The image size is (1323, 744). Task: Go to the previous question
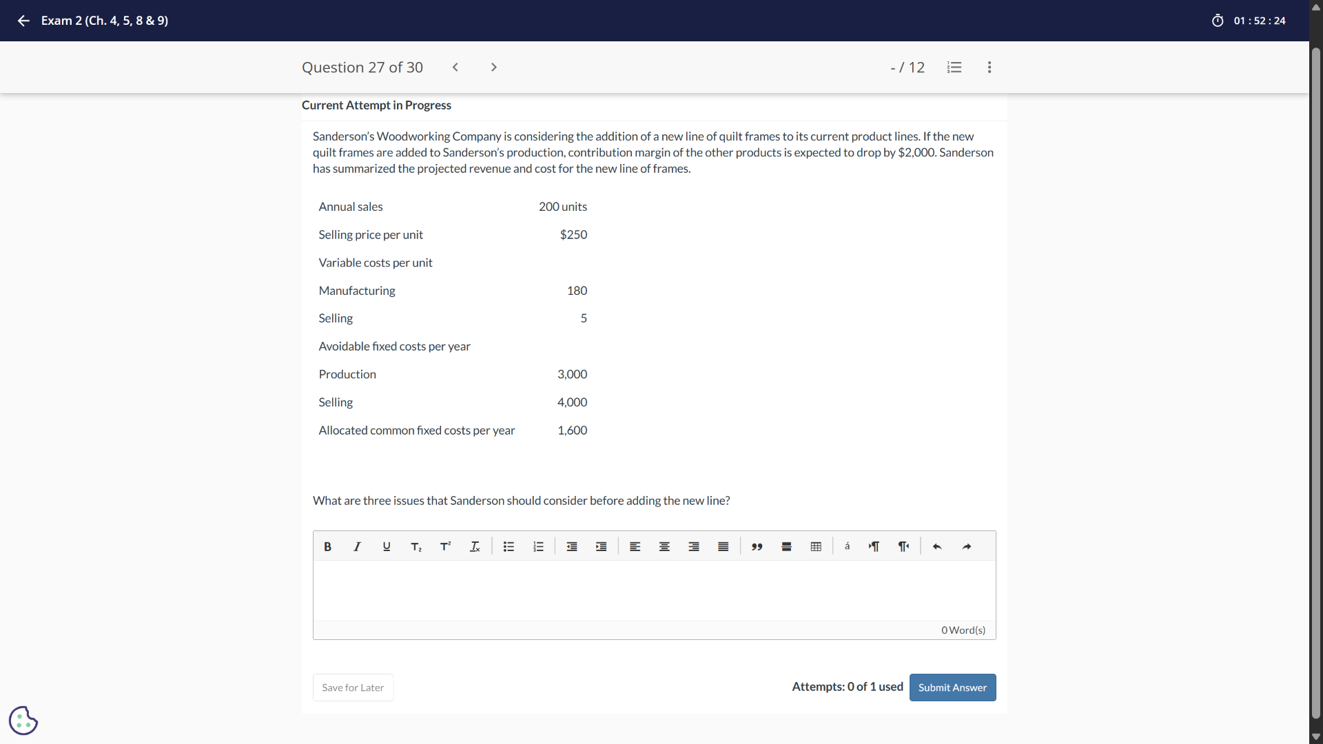coord(455,68)
